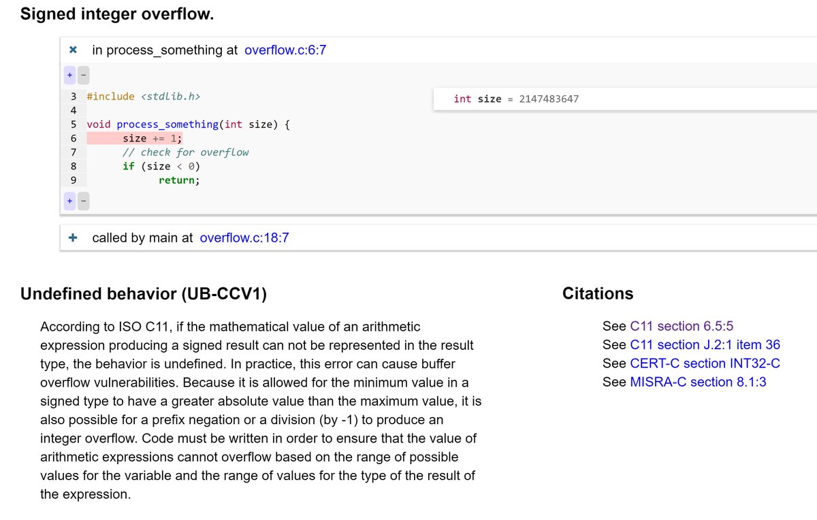
Task: Open the overflow.c:6:7 location link
Action: coord(284,50)
